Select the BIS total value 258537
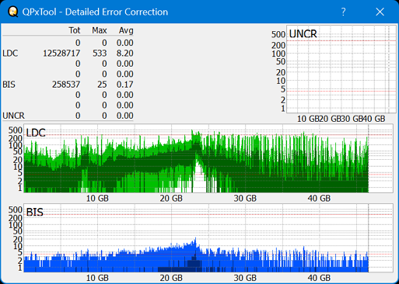The height and width of the screenshot is (284, 399). 66,85
